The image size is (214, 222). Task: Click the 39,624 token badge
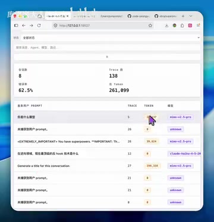point(152,141)
